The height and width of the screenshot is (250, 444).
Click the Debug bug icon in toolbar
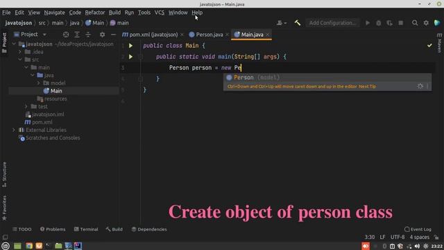[379, 23]
